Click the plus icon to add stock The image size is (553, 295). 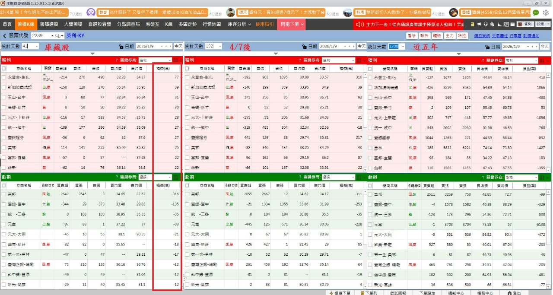(62, 36)
